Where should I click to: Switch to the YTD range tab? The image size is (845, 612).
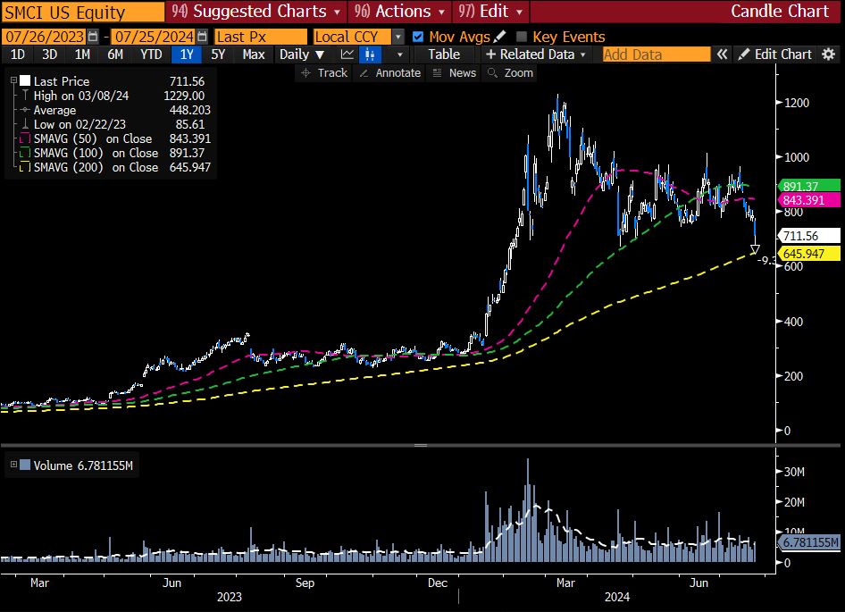coord(151,54)
